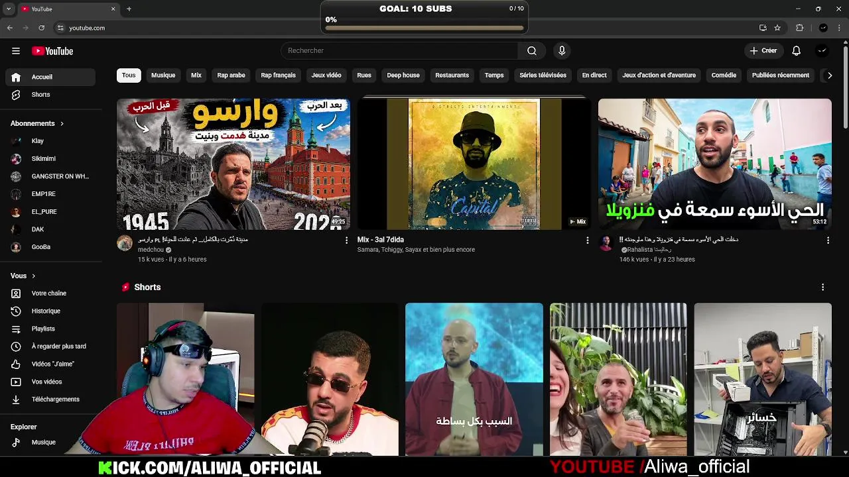Open the Sikimimi channel avatar

pos(17,159)
